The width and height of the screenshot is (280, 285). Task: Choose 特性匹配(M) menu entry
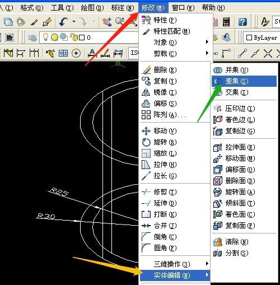point(176,31)
